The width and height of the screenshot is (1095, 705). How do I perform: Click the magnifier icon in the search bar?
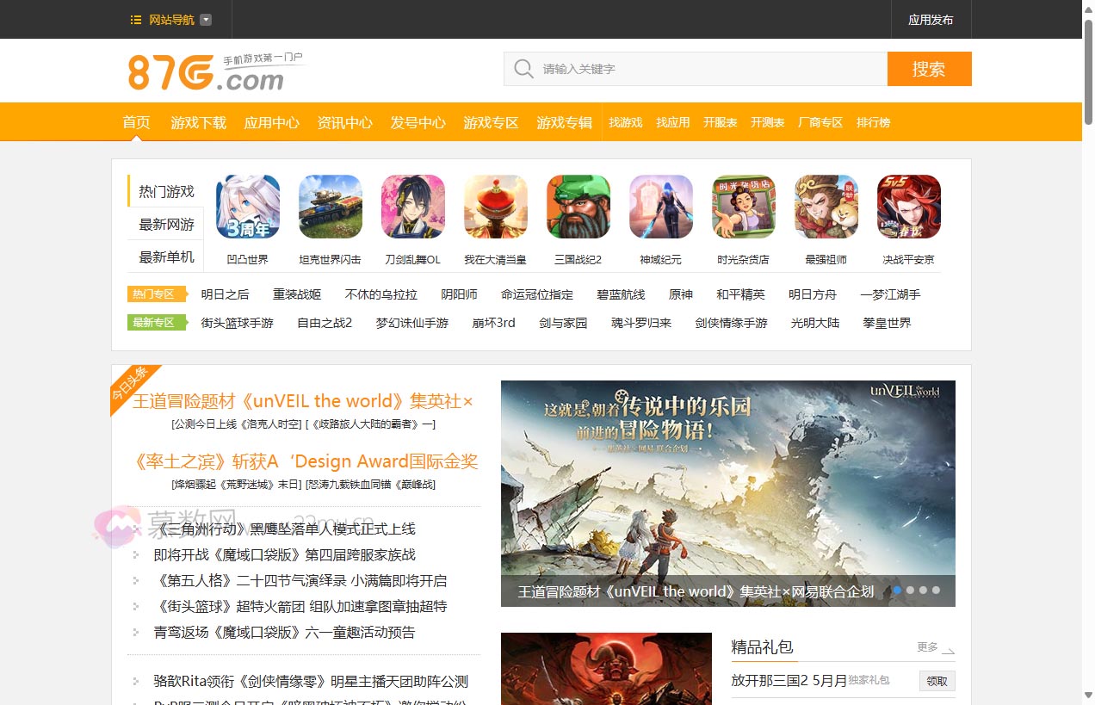click(x=523, y=69)
